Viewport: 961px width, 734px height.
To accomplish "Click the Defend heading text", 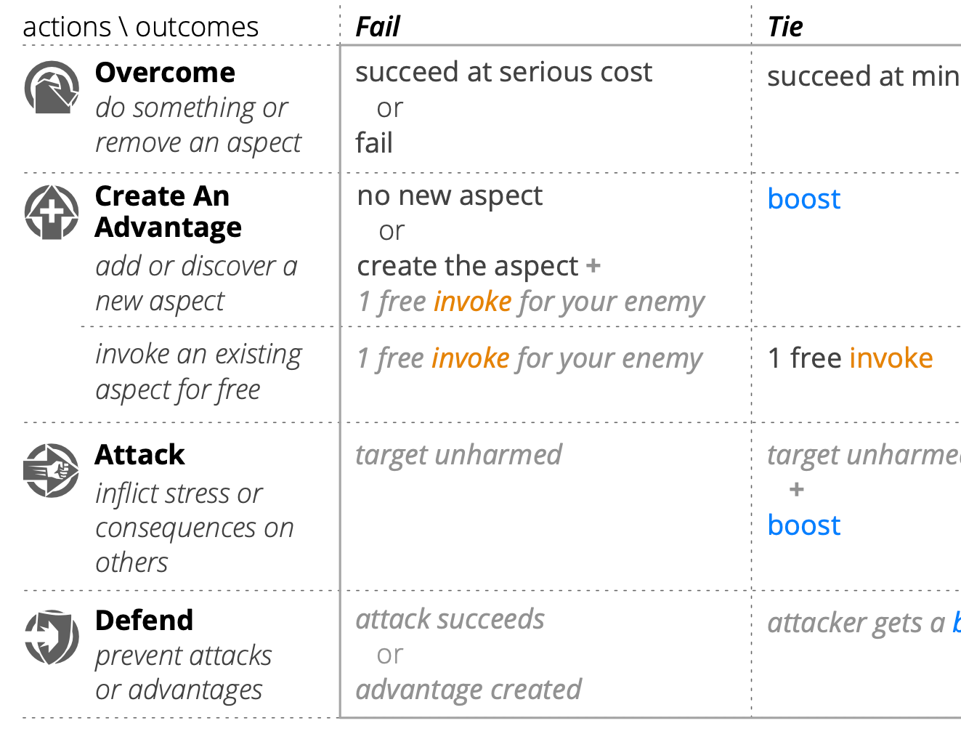I will (144, 621).
